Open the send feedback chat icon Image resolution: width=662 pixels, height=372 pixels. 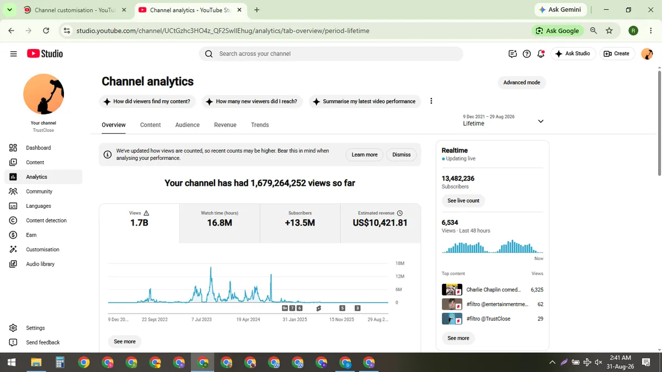point(512,53)
